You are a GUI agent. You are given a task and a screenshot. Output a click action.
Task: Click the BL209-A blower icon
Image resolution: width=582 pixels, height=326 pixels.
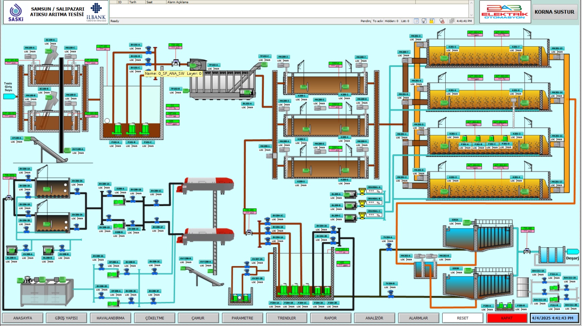point(350,194)
